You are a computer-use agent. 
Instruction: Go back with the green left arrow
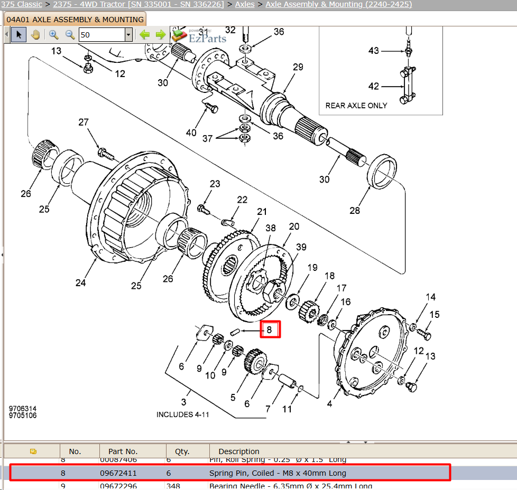tap(144, 34)
